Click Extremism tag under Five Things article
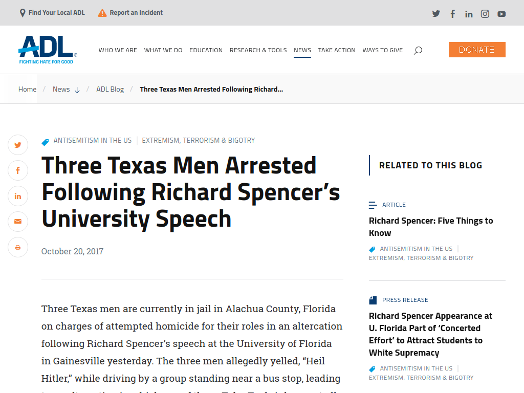 [421, 258]
